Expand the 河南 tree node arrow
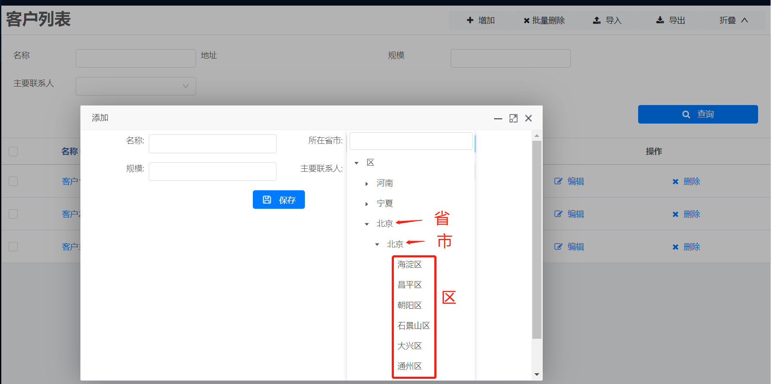This screenshot has height=384, width=771. click(x=367, y=183)
